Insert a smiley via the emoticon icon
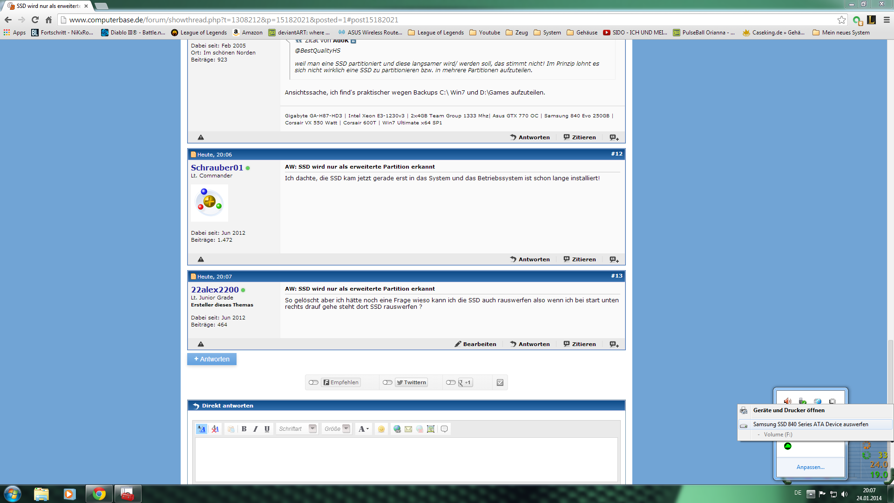Image resolution: width=894 pixels, height=503 pixels. point(381,429)
